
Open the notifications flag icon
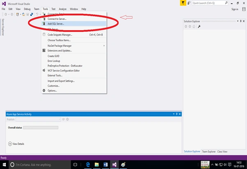point(183,3)
